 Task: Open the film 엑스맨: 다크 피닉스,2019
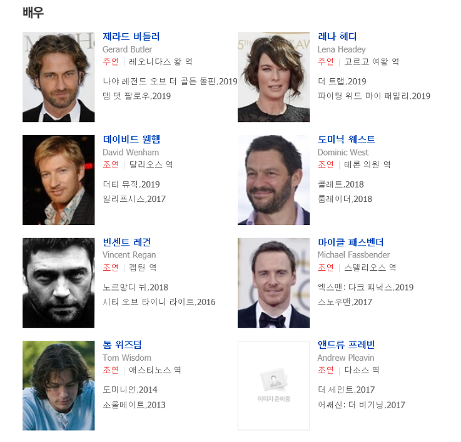pyautogui.click(x=365, y=287)
